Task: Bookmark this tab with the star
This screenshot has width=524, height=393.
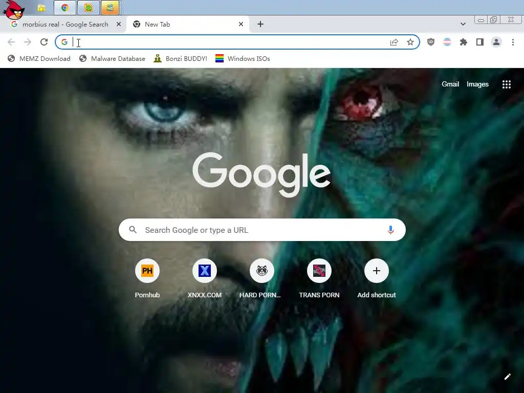Action: (410, 42)
